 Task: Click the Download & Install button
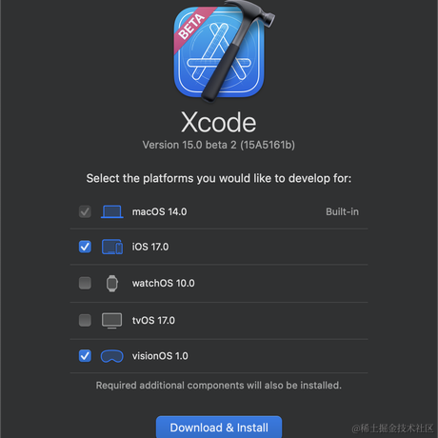(219, 428)
